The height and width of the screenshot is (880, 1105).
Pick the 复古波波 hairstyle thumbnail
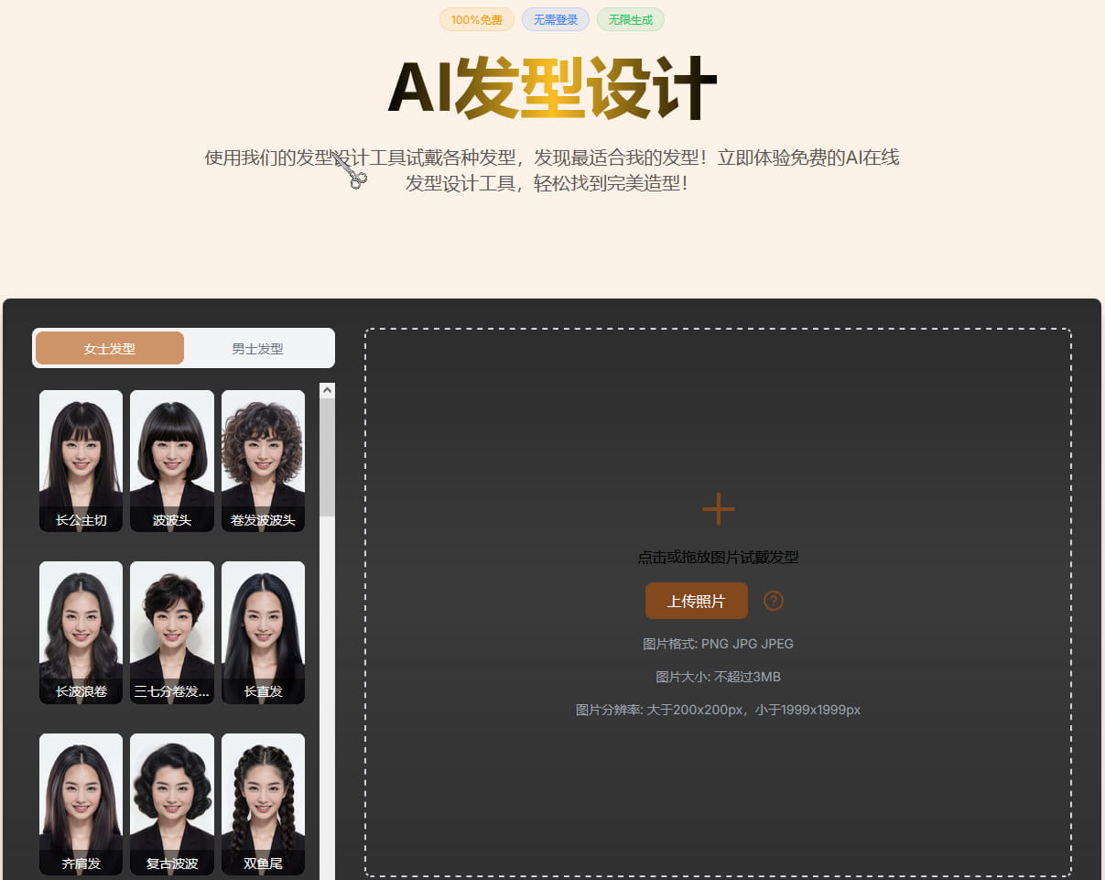(x=172, y=804)
